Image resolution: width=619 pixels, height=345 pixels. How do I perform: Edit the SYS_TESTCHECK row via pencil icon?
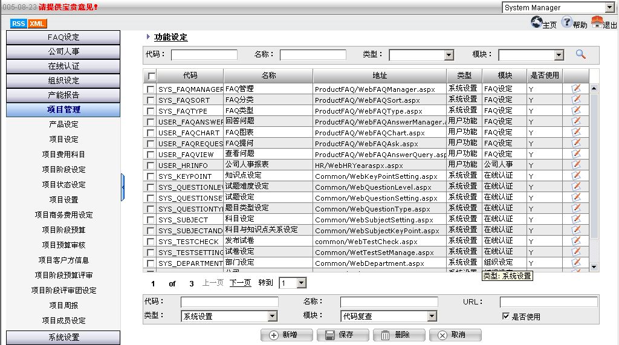click(576, 240)
